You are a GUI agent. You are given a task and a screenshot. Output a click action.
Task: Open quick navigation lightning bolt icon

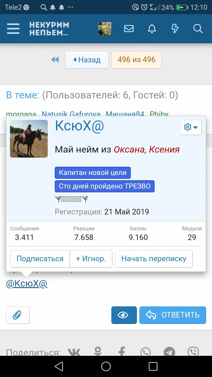pyautogui.click(x=175, y=29)
